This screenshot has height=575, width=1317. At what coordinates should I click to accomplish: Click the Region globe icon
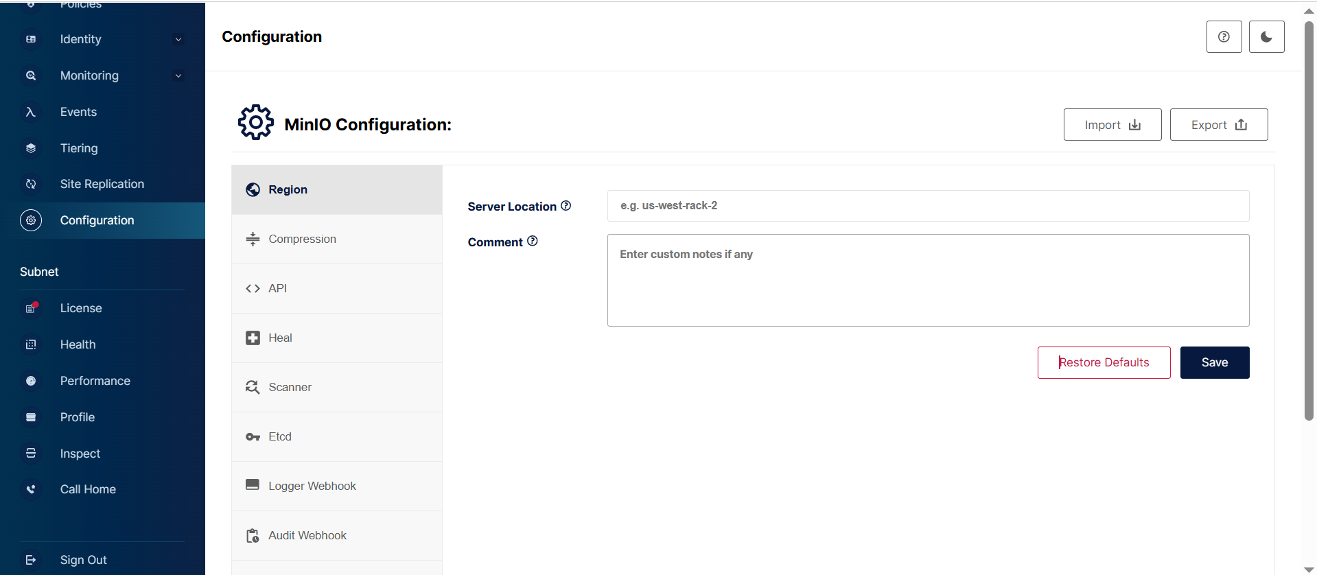click(253, 189)
